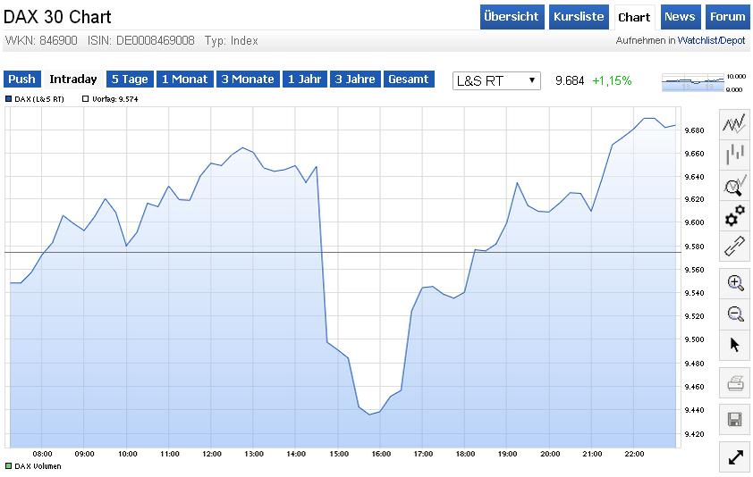The height and width of the screenshot is (477, 753).
Task: Zoom out with the magnifier minus icon
Action: pyautogui.click(x=735, y=314)
